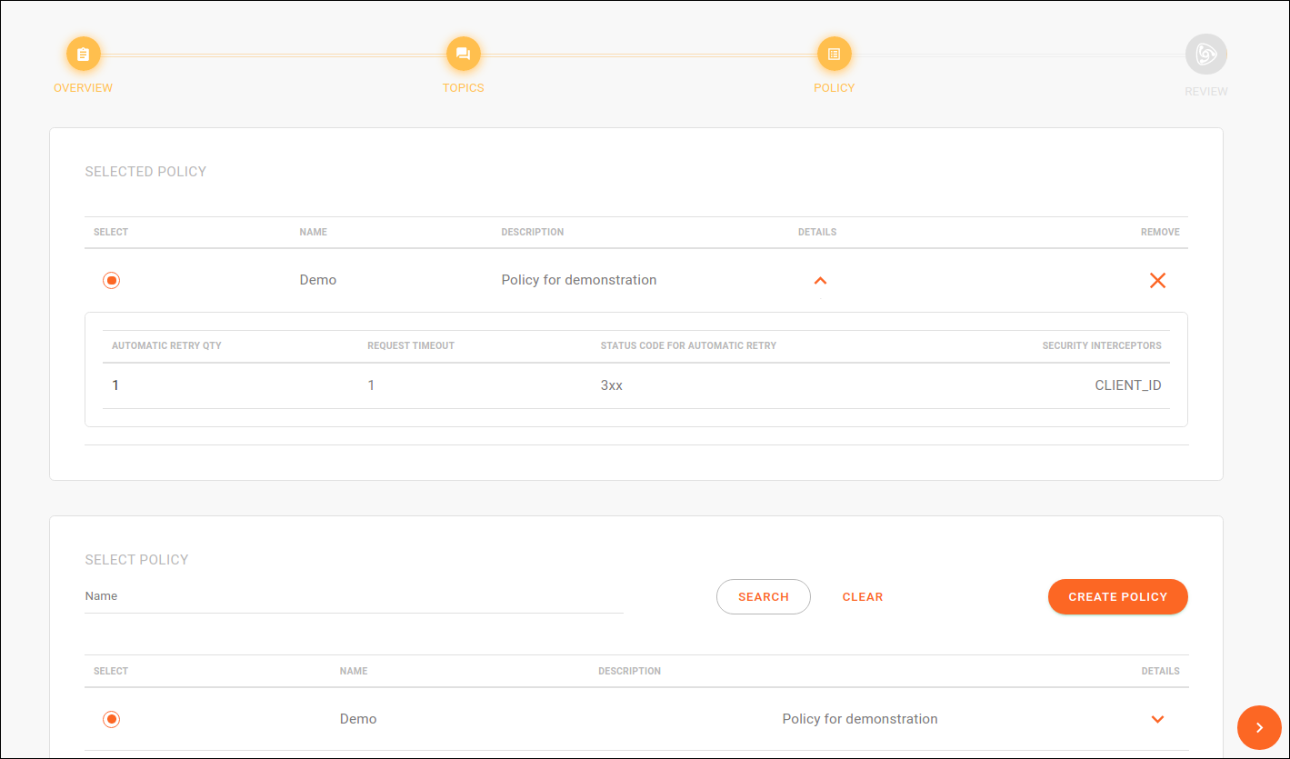Click the TOPICS step text label
1290x759 pixels.
click(463, 88)
